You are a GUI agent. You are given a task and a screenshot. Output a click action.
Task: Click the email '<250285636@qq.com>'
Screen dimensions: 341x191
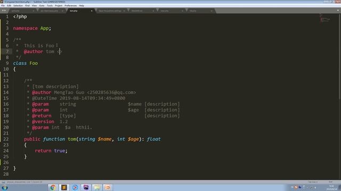pyautogui.click(x=111, y=92)
